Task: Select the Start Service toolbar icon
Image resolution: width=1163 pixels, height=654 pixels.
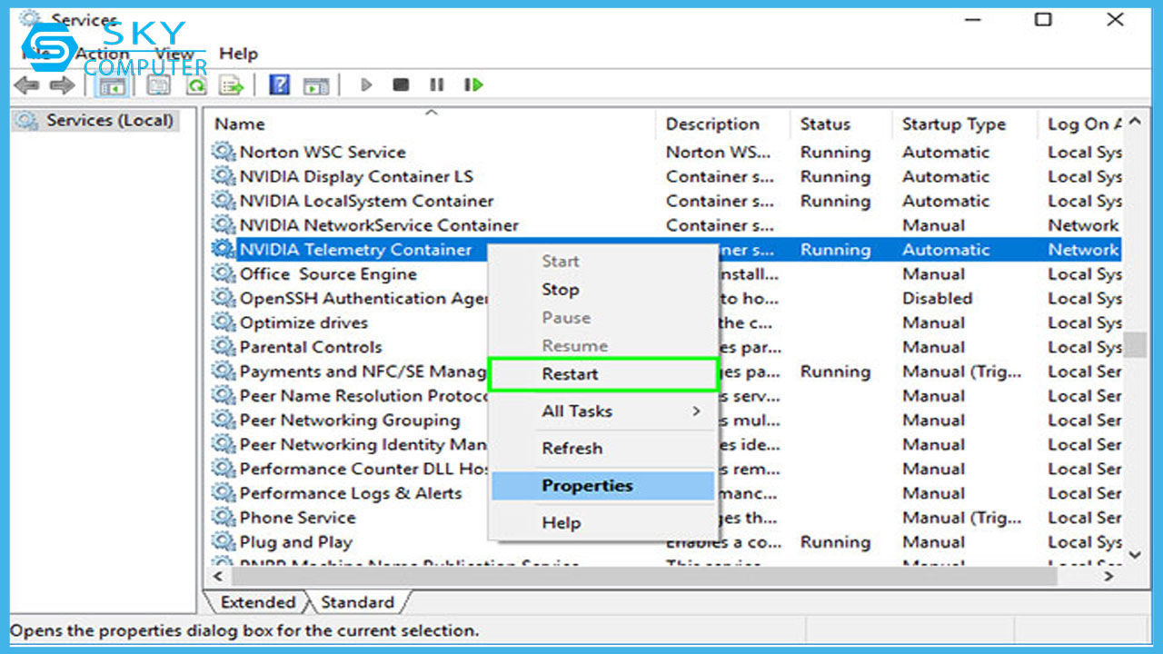Action: (365, 84)
